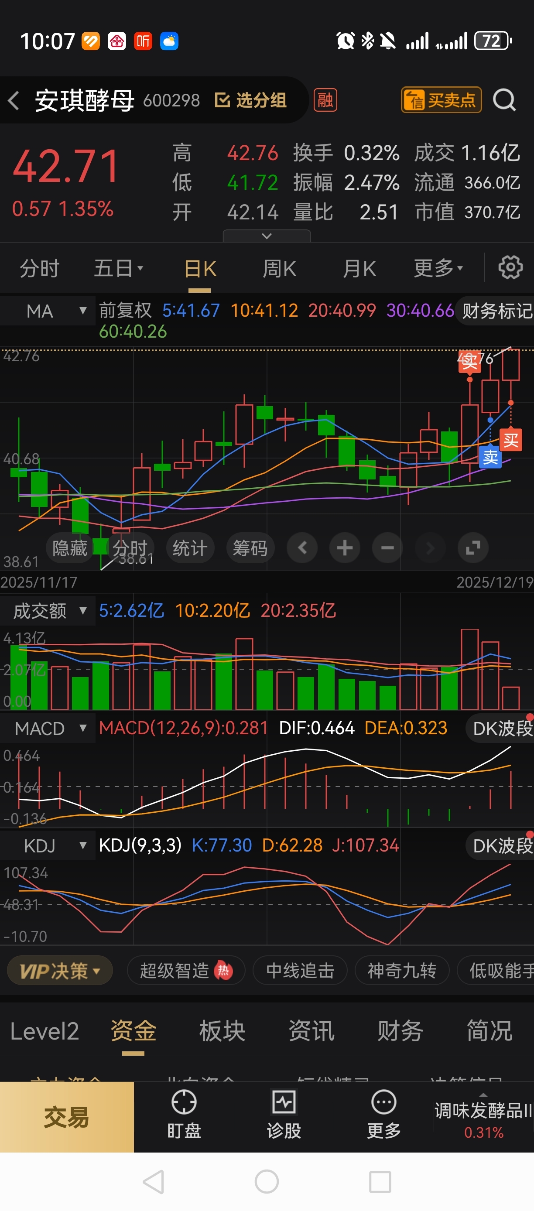Open the 五日 period dropdown
The image size is (534, 1211).
[x=119, y=269]
